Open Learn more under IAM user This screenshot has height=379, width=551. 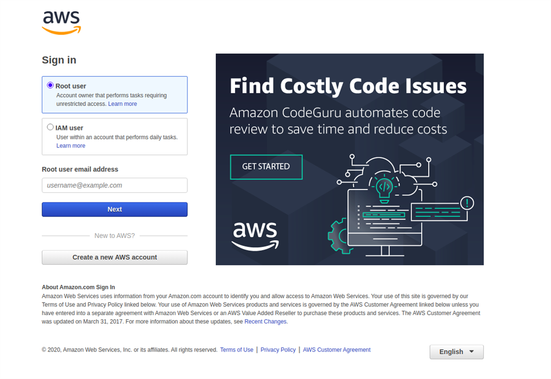coord(71,145)
